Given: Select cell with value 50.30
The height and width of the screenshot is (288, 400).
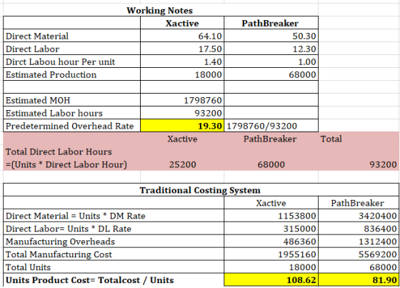Looking at the screenshot, I should pos(271,36).
